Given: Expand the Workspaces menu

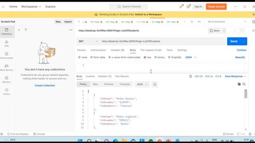Looking at the screenshot, I should tap(31, 7).
